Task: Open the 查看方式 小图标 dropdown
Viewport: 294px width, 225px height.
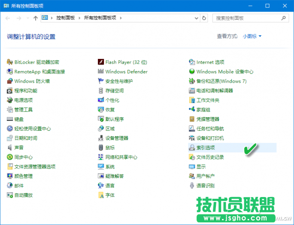Action: (x=252, y=37)
